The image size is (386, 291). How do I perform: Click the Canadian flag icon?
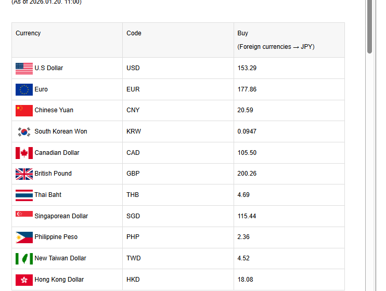pos(24,153)
